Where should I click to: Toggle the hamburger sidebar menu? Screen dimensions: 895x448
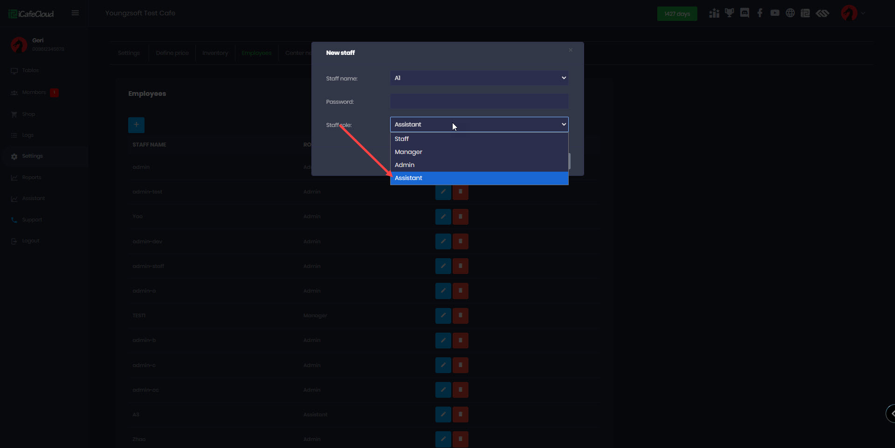75,13
